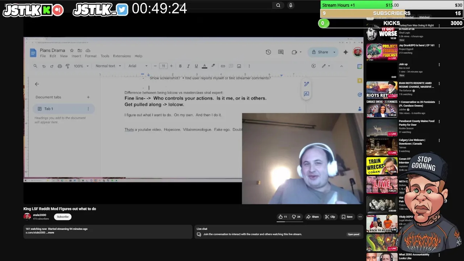
Task: Click the Undo arrow in Docs toolbar
Action: click(x=44, y=66)
